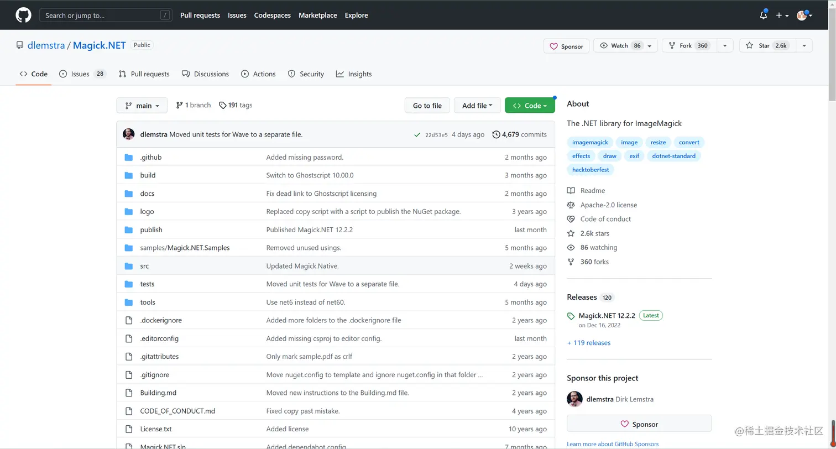Click the imagemagick topic tag
This screenshot has width=836, height=449.
coord(590,142)
